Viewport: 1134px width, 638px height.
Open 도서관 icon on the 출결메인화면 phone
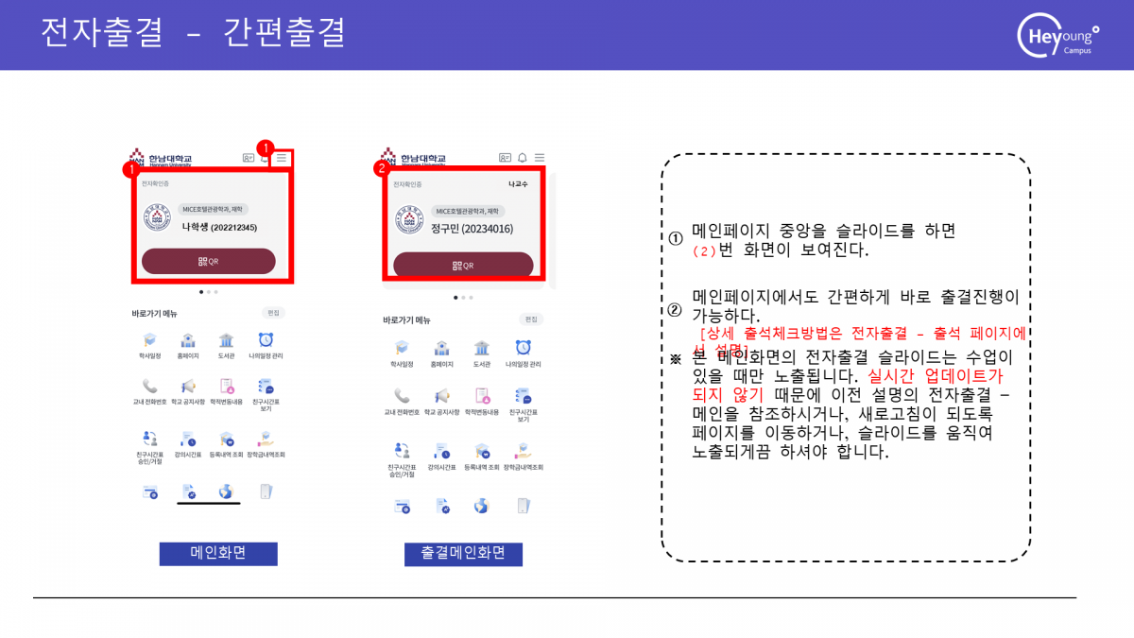482,354
